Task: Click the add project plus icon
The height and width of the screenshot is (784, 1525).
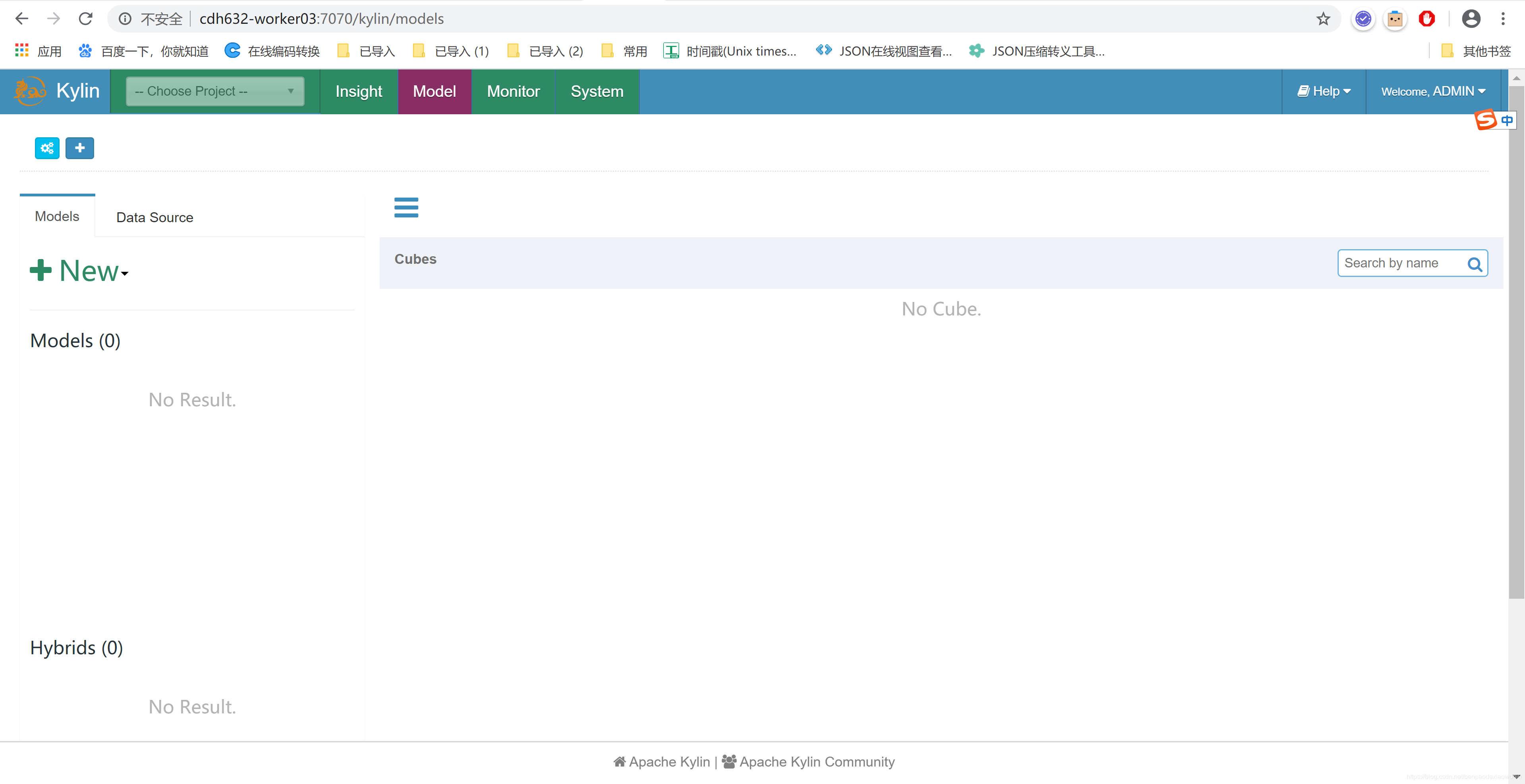Action: pos(79,148)
